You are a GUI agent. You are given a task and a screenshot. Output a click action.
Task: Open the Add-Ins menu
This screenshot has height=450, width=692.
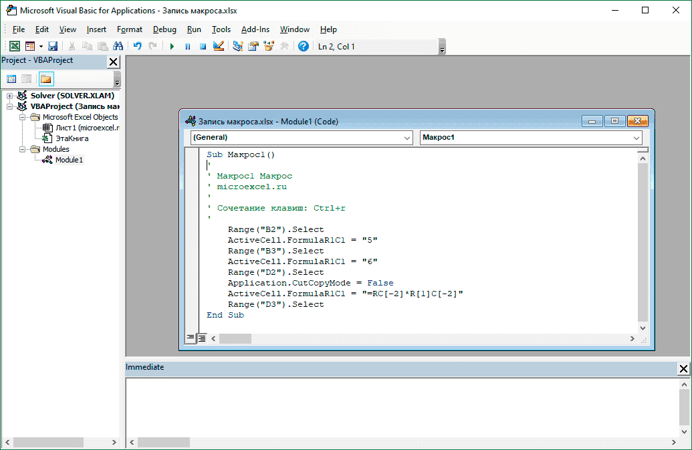(x=255, y=29)
